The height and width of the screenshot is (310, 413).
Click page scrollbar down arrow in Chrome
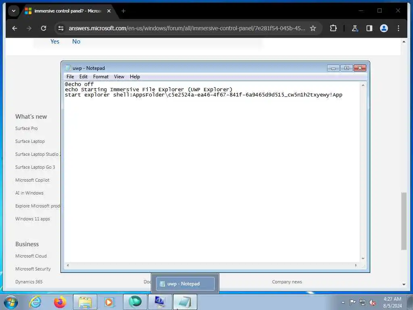tap(404, 285)
